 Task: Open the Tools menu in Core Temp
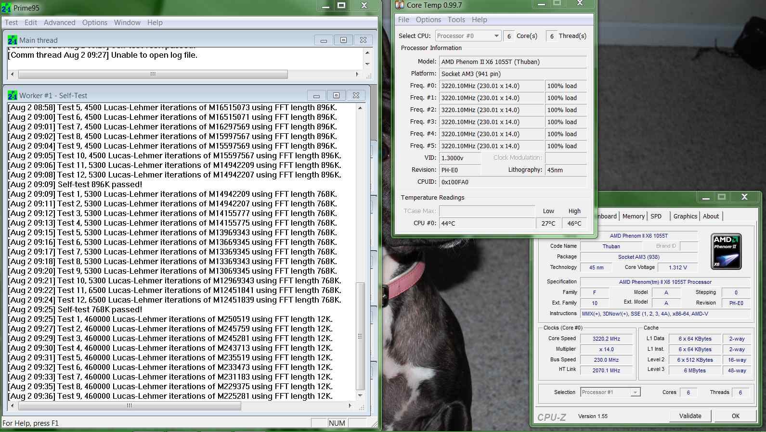coord(456,20)
